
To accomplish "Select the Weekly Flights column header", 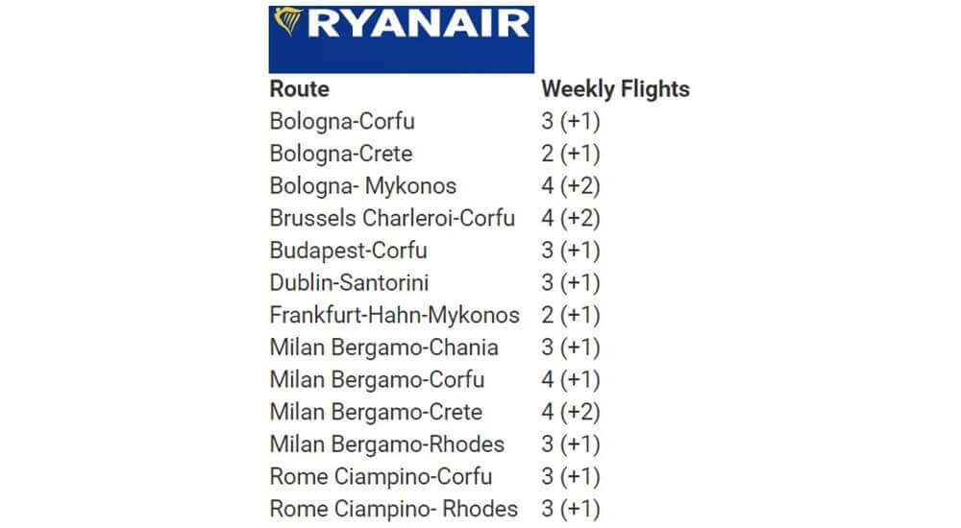I will pos(615,89).
